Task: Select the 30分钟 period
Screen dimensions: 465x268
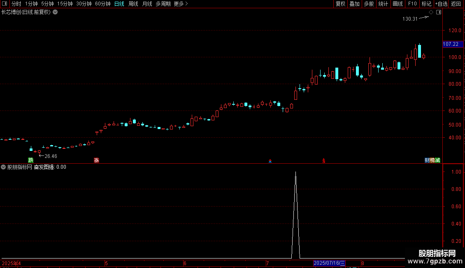Action: [84, 4]
